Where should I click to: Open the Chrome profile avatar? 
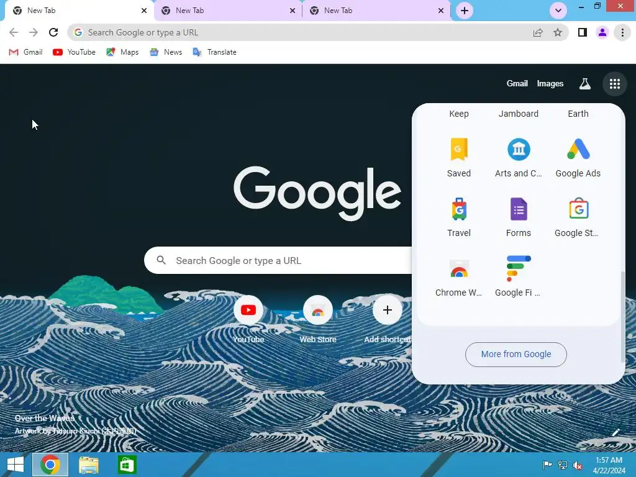(x=602, y=32)
